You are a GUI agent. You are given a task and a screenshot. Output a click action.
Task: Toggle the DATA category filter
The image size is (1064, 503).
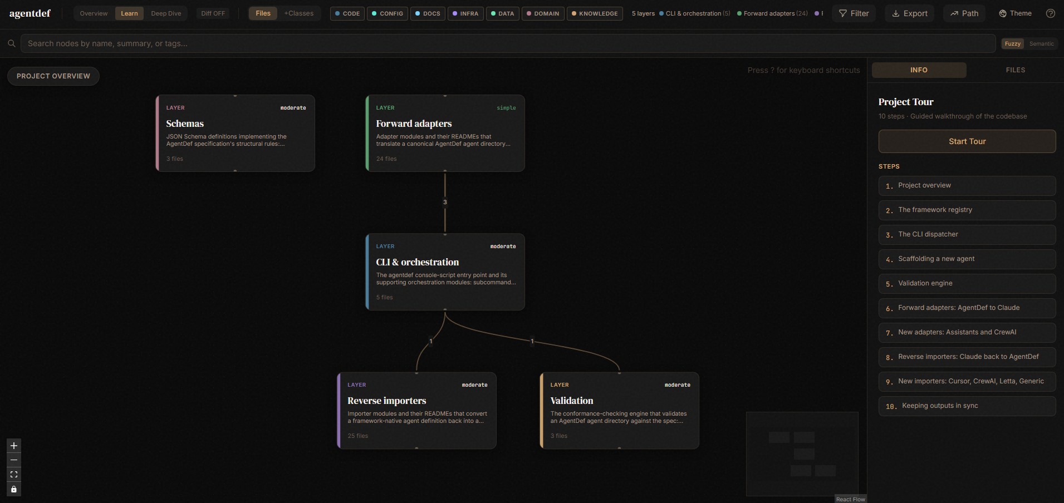(502, 13)
